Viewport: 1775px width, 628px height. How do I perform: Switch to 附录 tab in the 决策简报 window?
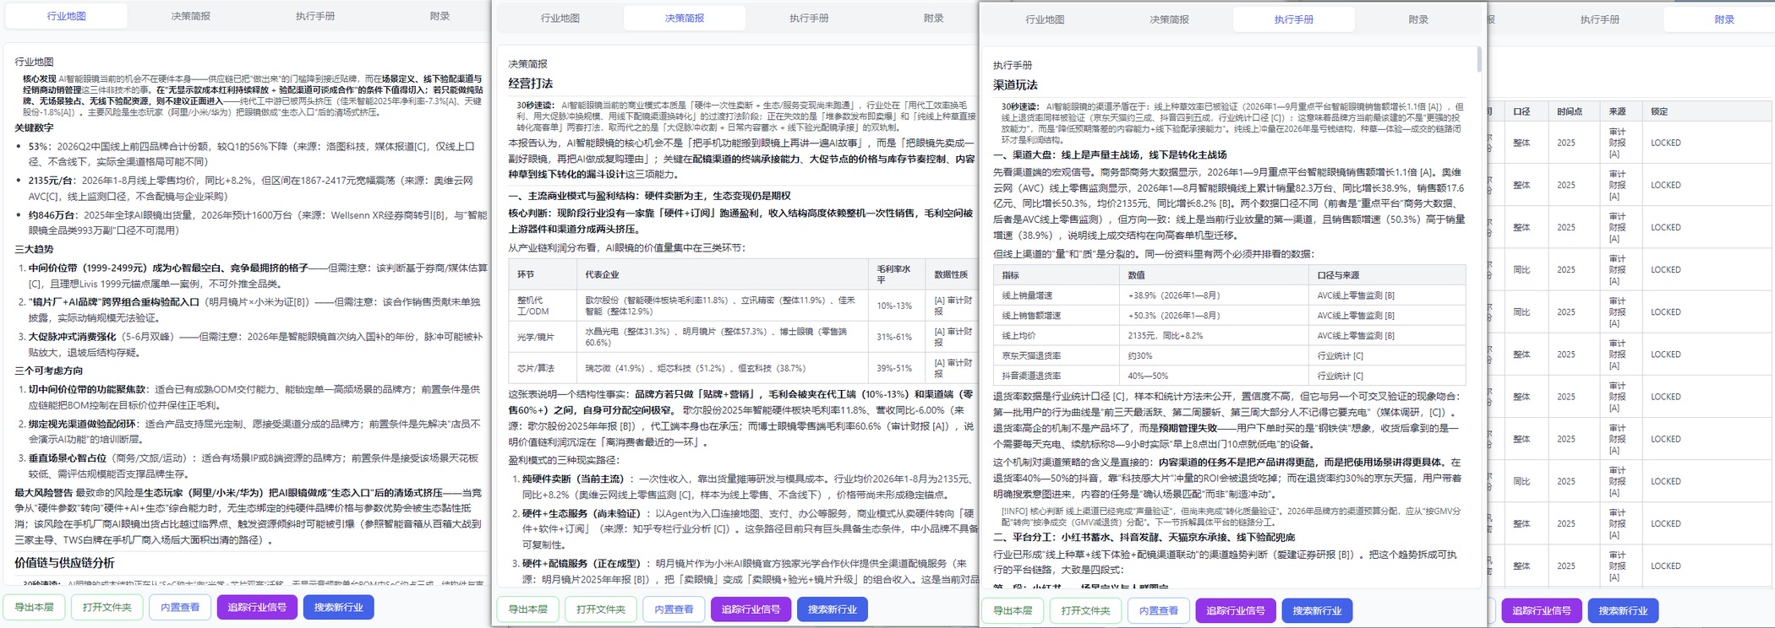point(933,18)
